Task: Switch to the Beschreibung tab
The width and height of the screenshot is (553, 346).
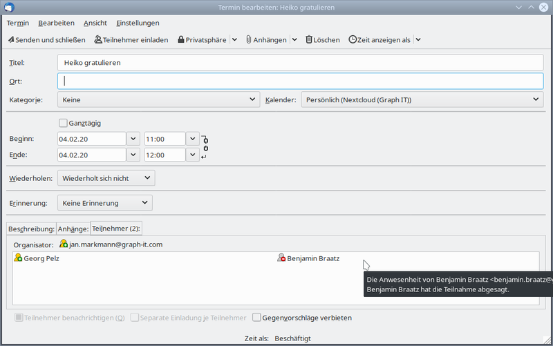Action: click(x=30, y=229)
